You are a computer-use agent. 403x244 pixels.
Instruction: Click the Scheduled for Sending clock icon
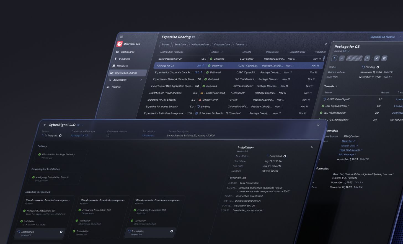point(197,113)
